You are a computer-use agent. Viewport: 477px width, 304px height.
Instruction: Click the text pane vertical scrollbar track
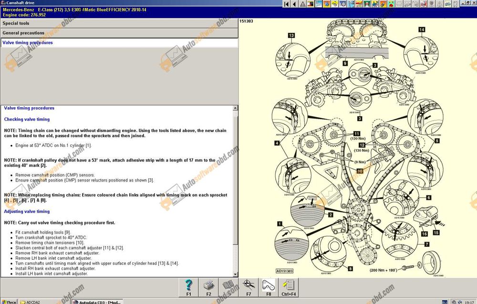tap(235, 191)
